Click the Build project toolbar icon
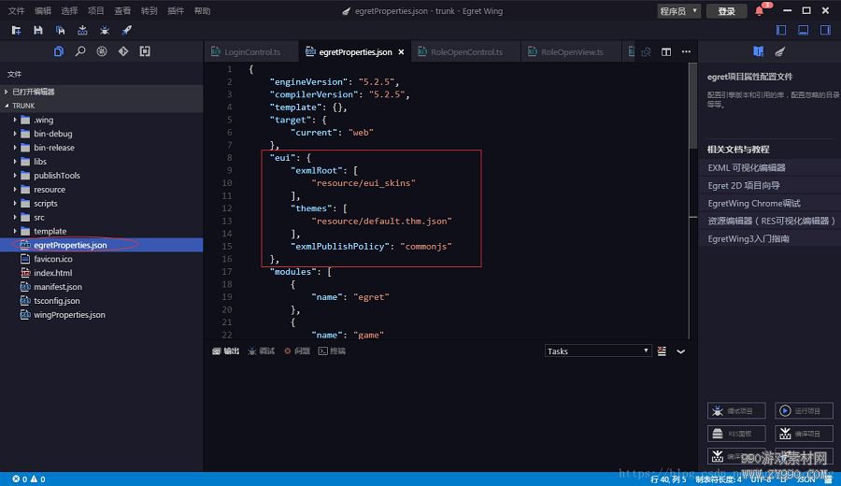The image size is (841, 486). click(82, 31)
